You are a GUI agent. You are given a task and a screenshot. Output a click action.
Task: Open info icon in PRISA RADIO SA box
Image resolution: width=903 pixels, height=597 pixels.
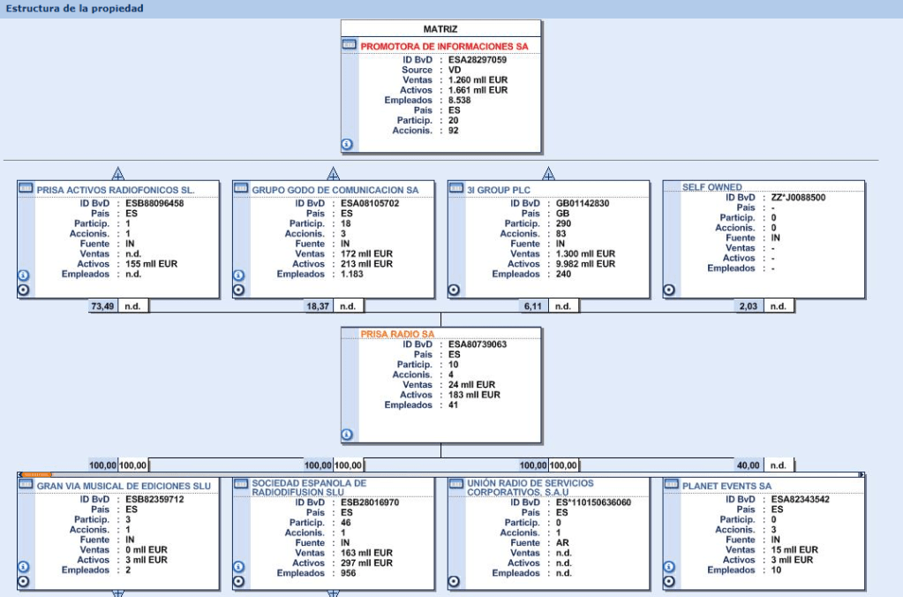coord(347,434)
